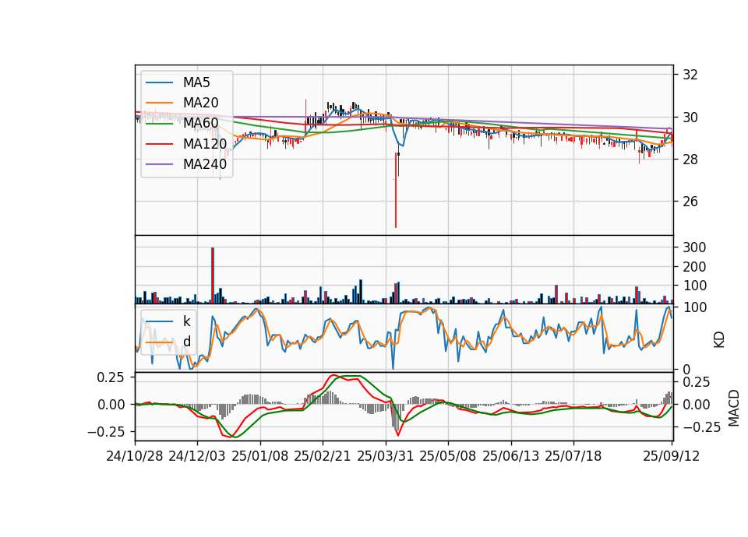Click the tallest volume bar near 300
The height and width of the screenshot is (537, 748).
click(x=213, y=276)
